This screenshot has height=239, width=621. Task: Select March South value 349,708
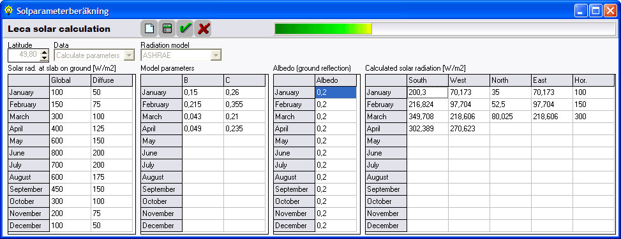[x=428, y=117]
